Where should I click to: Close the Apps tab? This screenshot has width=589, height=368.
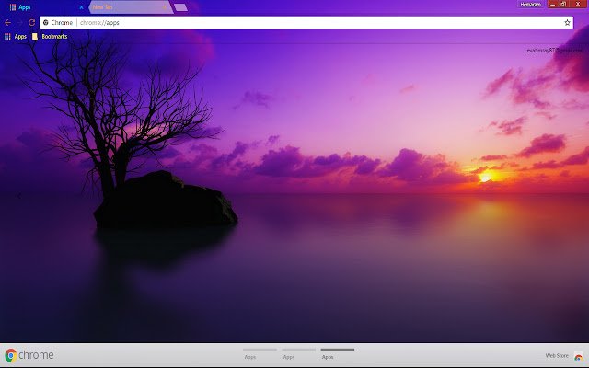click(81, 6)
